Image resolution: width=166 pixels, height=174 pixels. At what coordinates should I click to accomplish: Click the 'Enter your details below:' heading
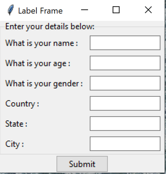click(50, 27)
